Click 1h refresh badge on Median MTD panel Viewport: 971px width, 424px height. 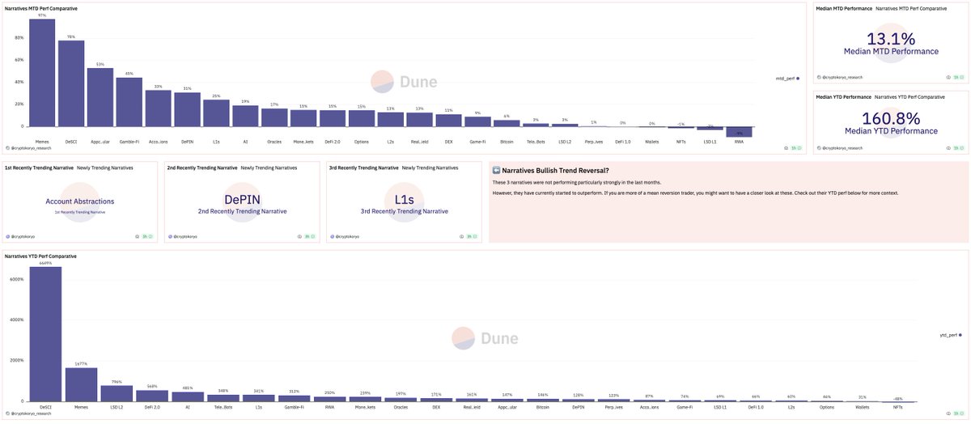[x=958, y=77]
